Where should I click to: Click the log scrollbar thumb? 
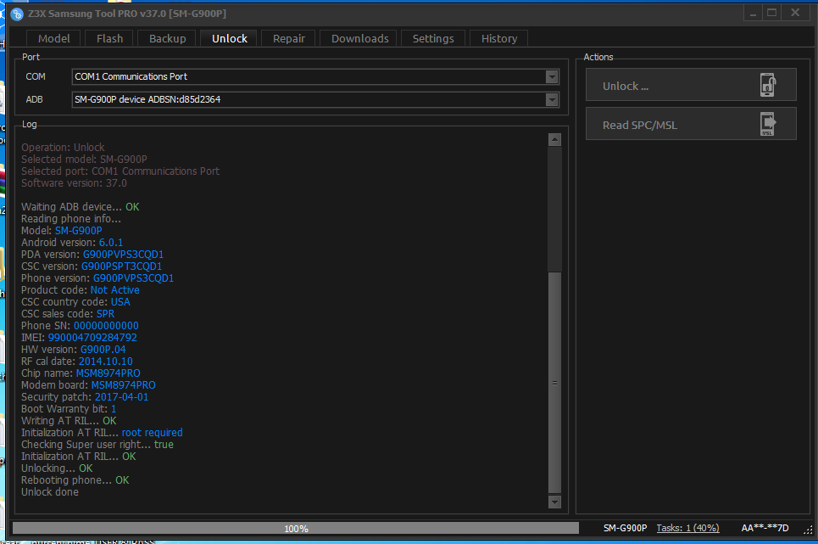(x=554, y=383)
